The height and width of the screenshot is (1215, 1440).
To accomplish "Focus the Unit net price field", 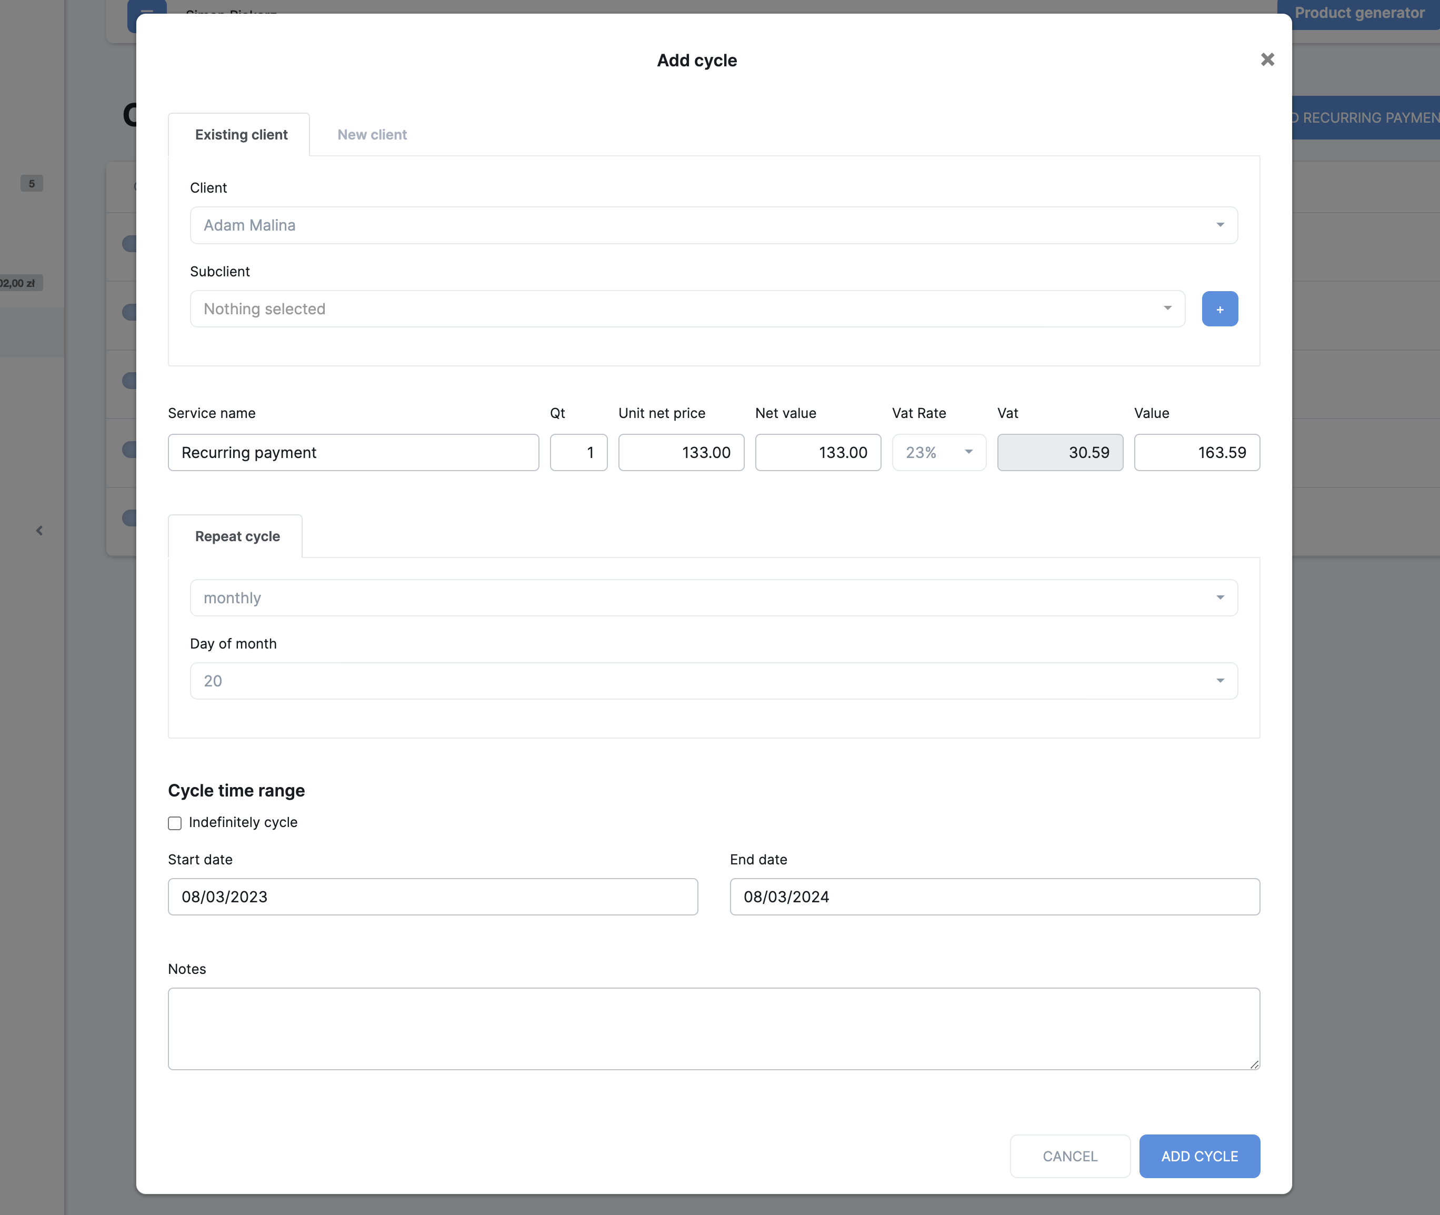I will (681, 453).
